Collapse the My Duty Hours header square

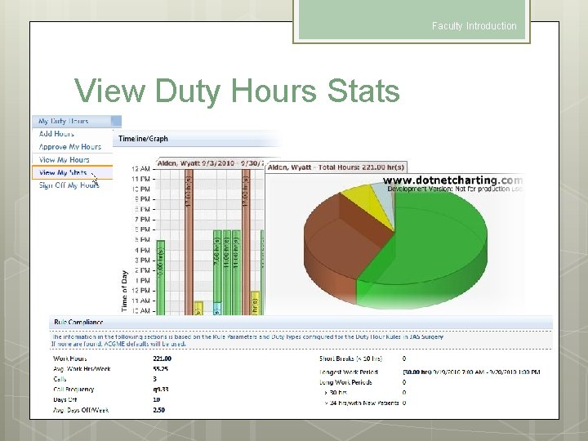point(117,121)
